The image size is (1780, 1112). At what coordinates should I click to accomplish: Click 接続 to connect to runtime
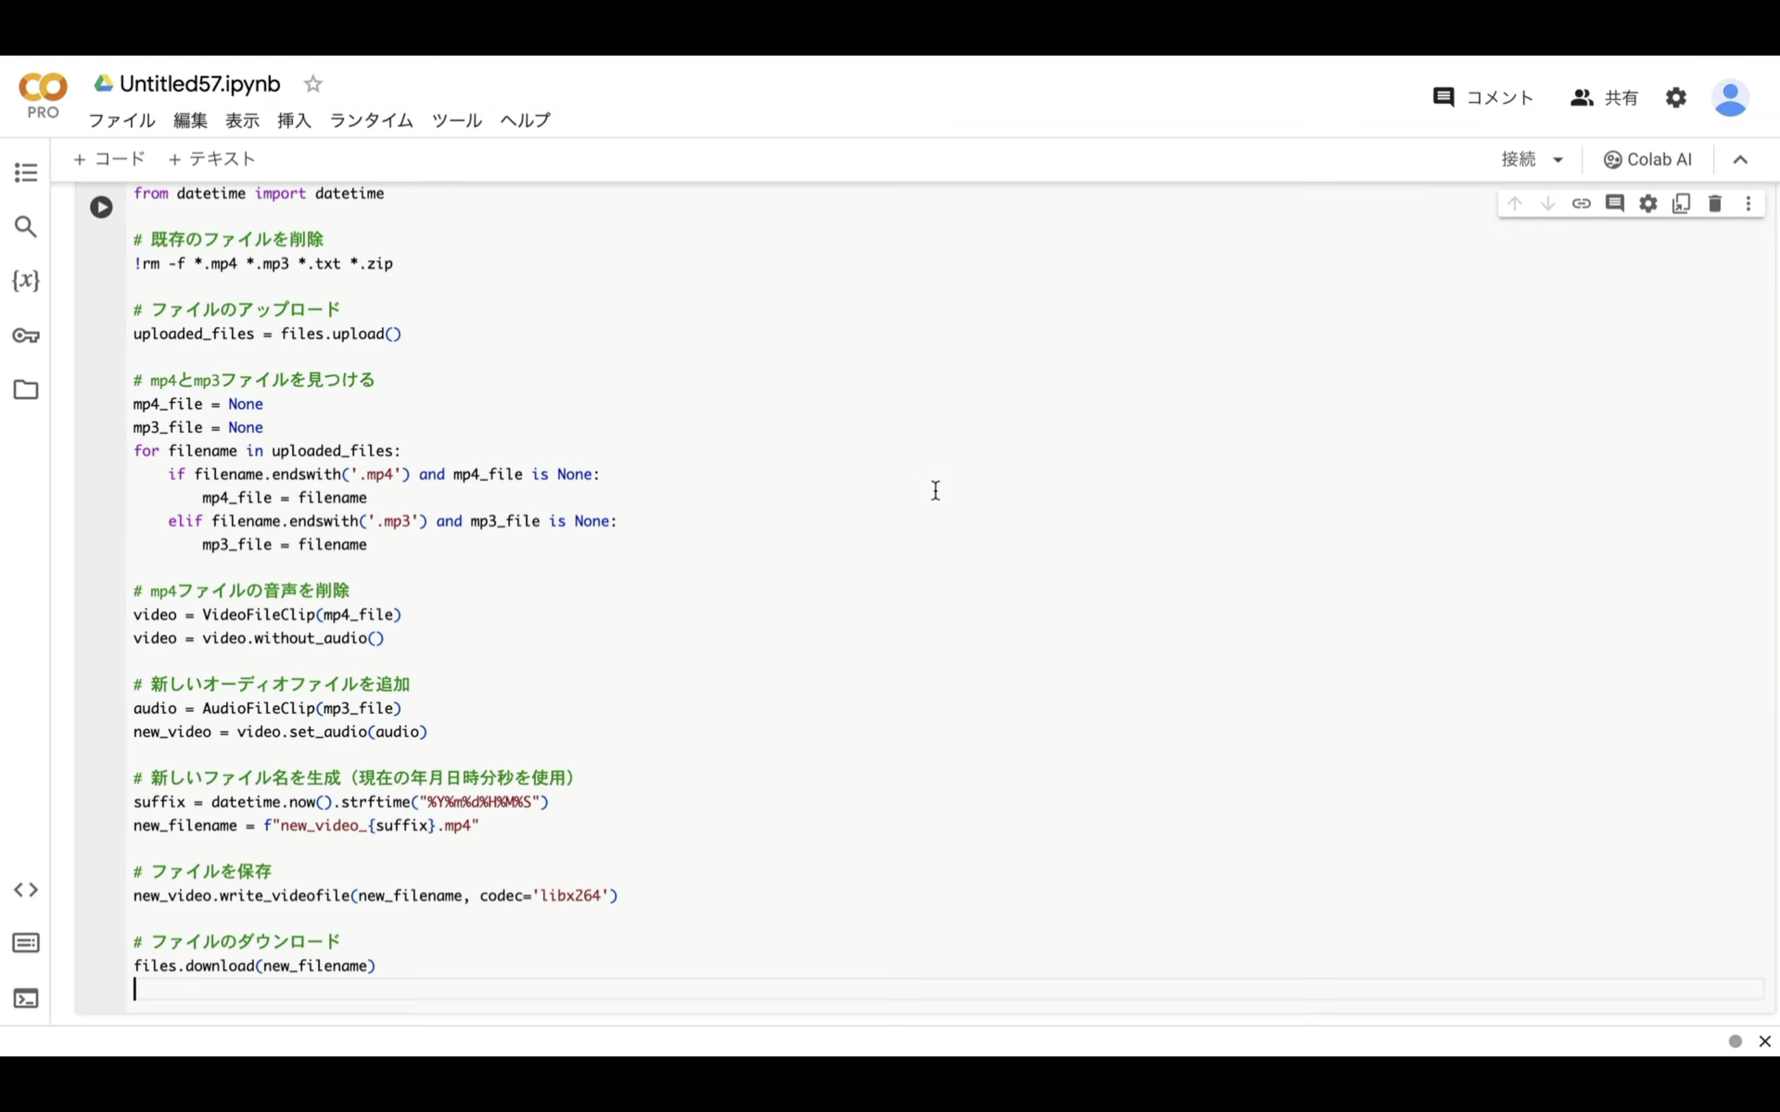click(x=1518, y=159)
